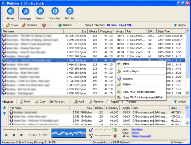Click the waveform visualization display

coord(69,133)
